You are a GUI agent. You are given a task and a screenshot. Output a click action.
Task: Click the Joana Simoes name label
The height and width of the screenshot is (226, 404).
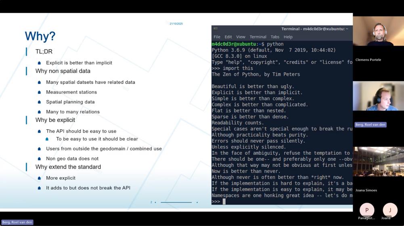click(x=366, y=190)
